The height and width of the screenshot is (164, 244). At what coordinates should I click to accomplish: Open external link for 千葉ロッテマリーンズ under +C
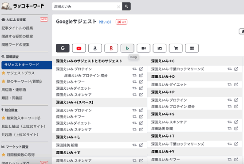click(x=236, y=69)
